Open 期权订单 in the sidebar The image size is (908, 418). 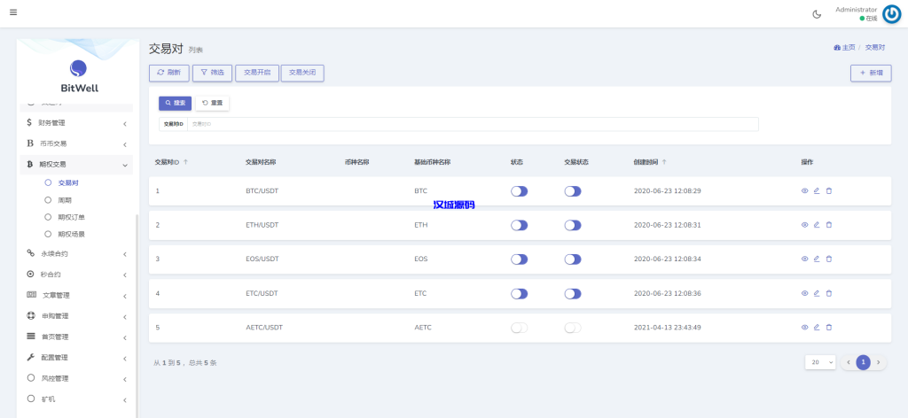71,217
